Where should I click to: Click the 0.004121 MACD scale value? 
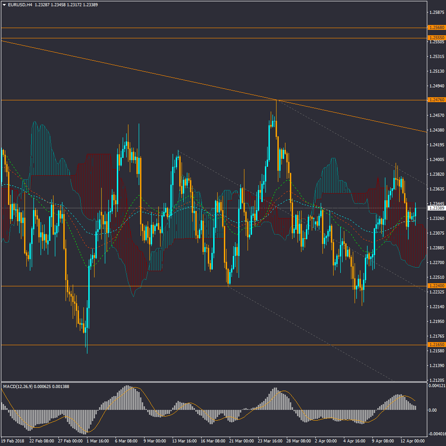436,385
